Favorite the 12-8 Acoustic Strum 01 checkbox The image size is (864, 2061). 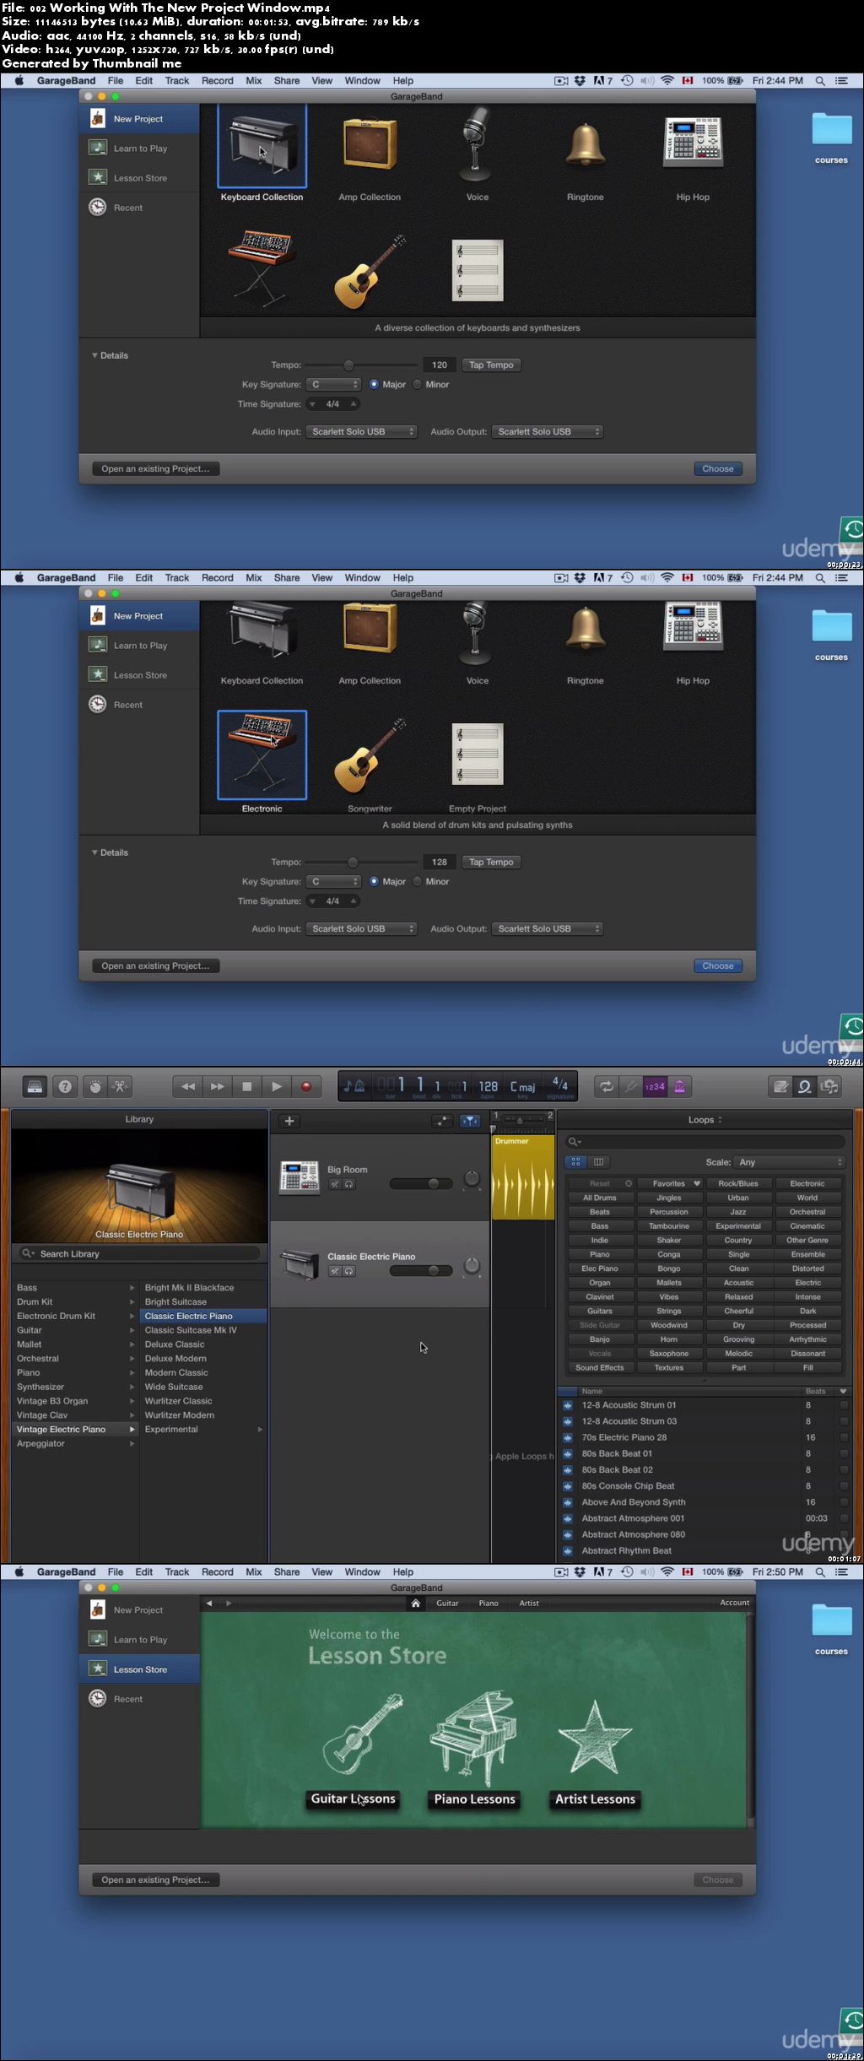(x=843, y=1405)
